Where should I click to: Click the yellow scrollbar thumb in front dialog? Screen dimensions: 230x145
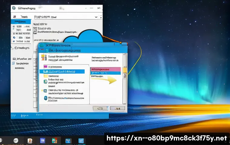tap(125, 70)
